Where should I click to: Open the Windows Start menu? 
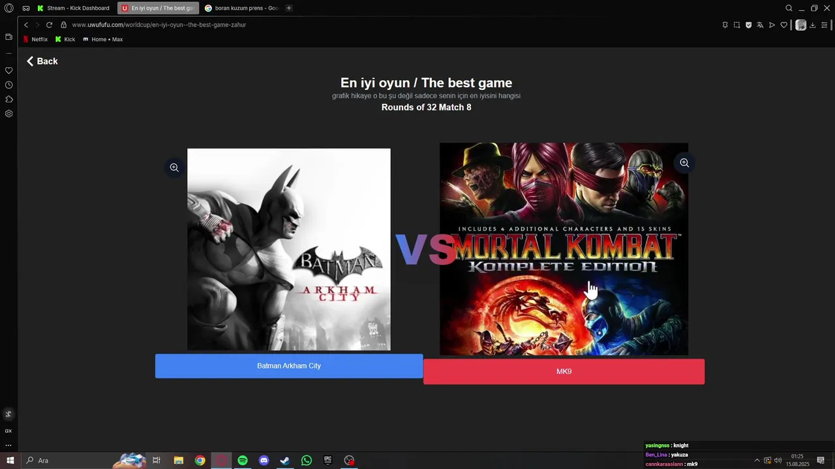click(10, 461)
